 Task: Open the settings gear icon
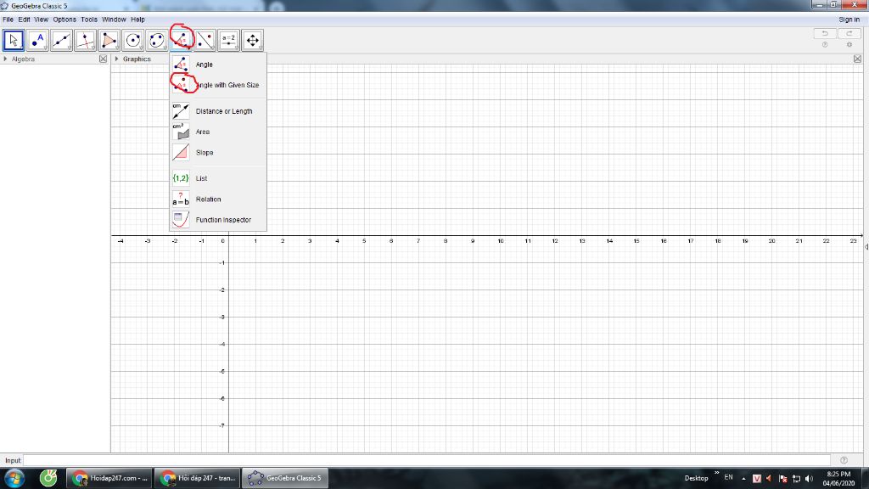tap(849, 45)
